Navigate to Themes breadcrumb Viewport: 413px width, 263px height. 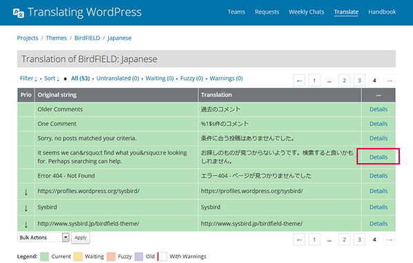pyautogui.click(x=56, y=38)
